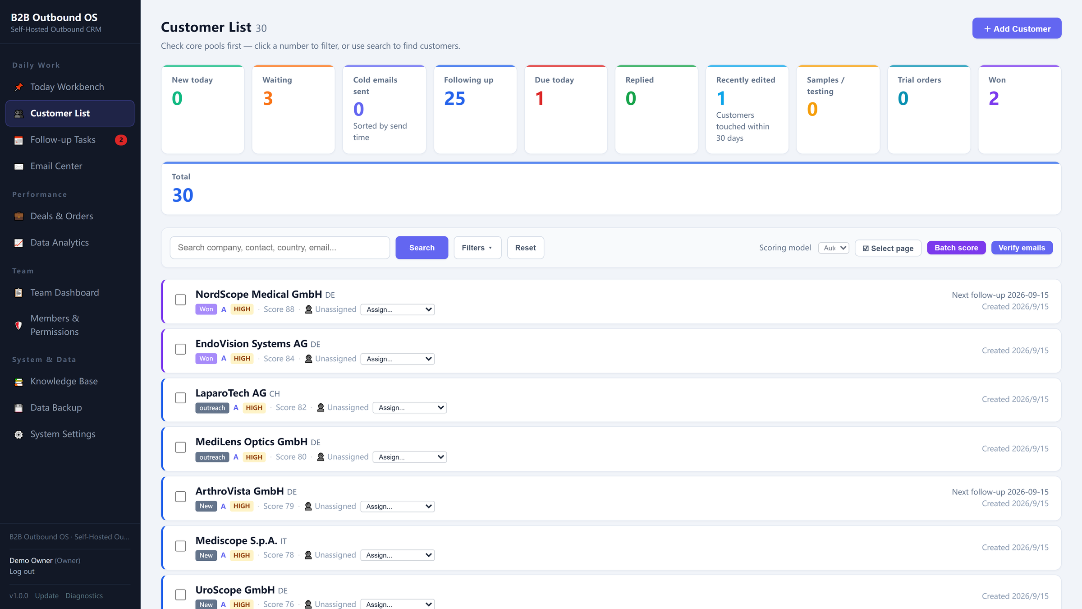The image size is (1082, 609).
Task: Click the Deals & Orders briefcase icon
Action: (x=18, y=217)
